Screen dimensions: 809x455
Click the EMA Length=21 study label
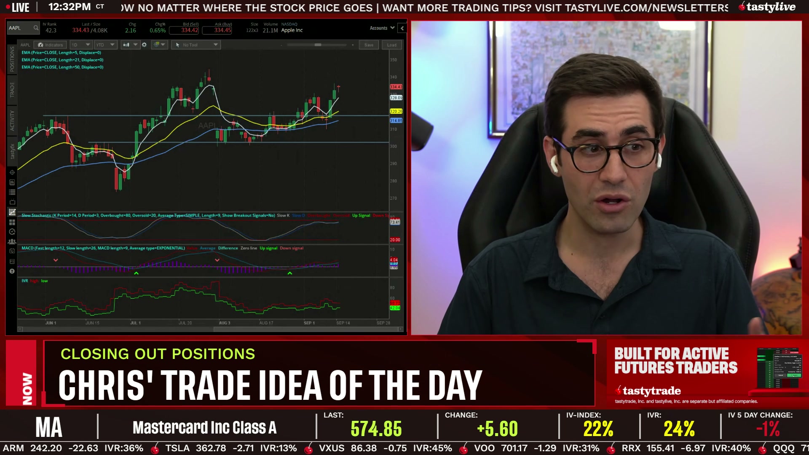tap(62, 60)
